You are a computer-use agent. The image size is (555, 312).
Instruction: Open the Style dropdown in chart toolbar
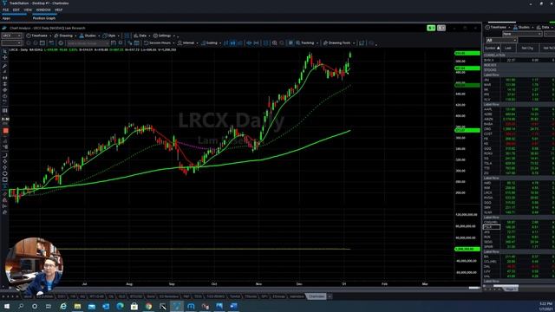point(112,36)
